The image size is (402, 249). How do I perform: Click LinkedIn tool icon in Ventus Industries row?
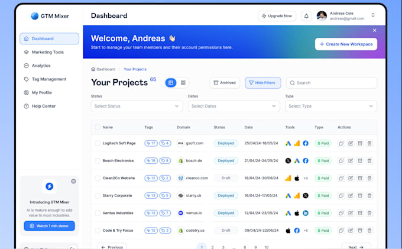point(306,213)
